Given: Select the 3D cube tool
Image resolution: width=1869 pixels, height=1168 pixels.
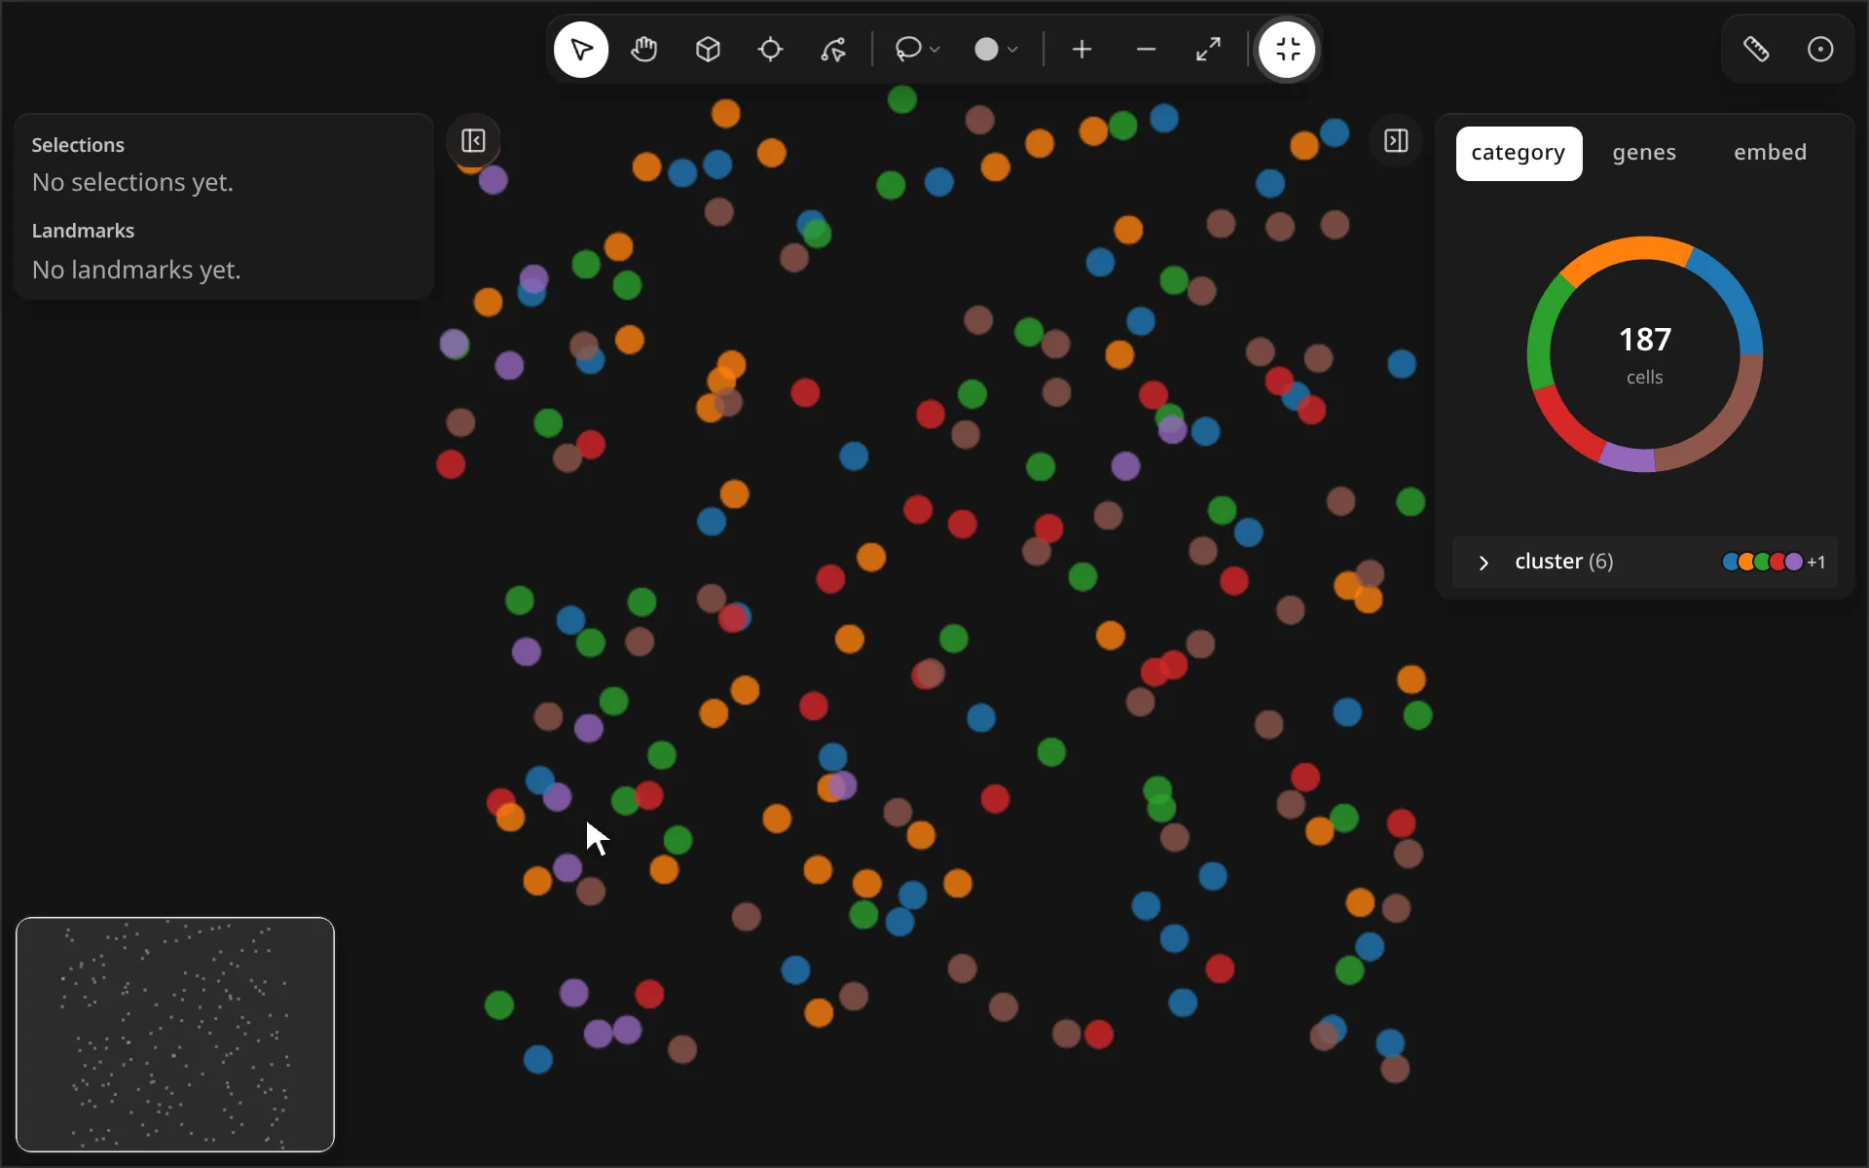Looking at the screenshot, I should (x=708, y=50).
